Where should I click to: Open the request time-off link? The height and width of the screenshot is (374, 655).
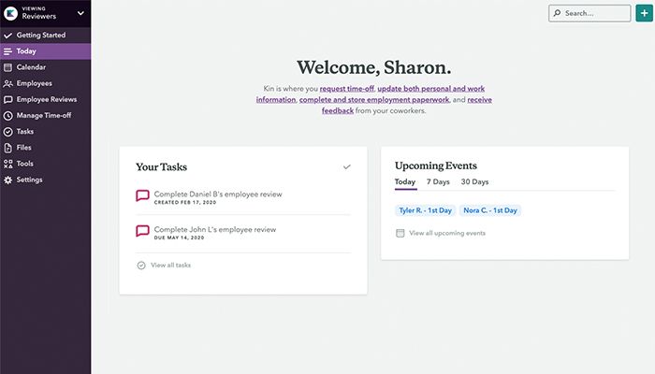(346, 88)
